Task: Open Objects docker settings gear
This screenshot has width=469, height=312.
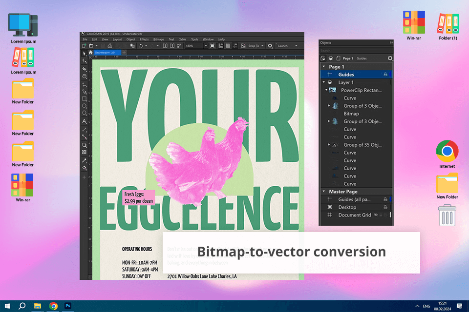Action: click(x=390, y=58)
